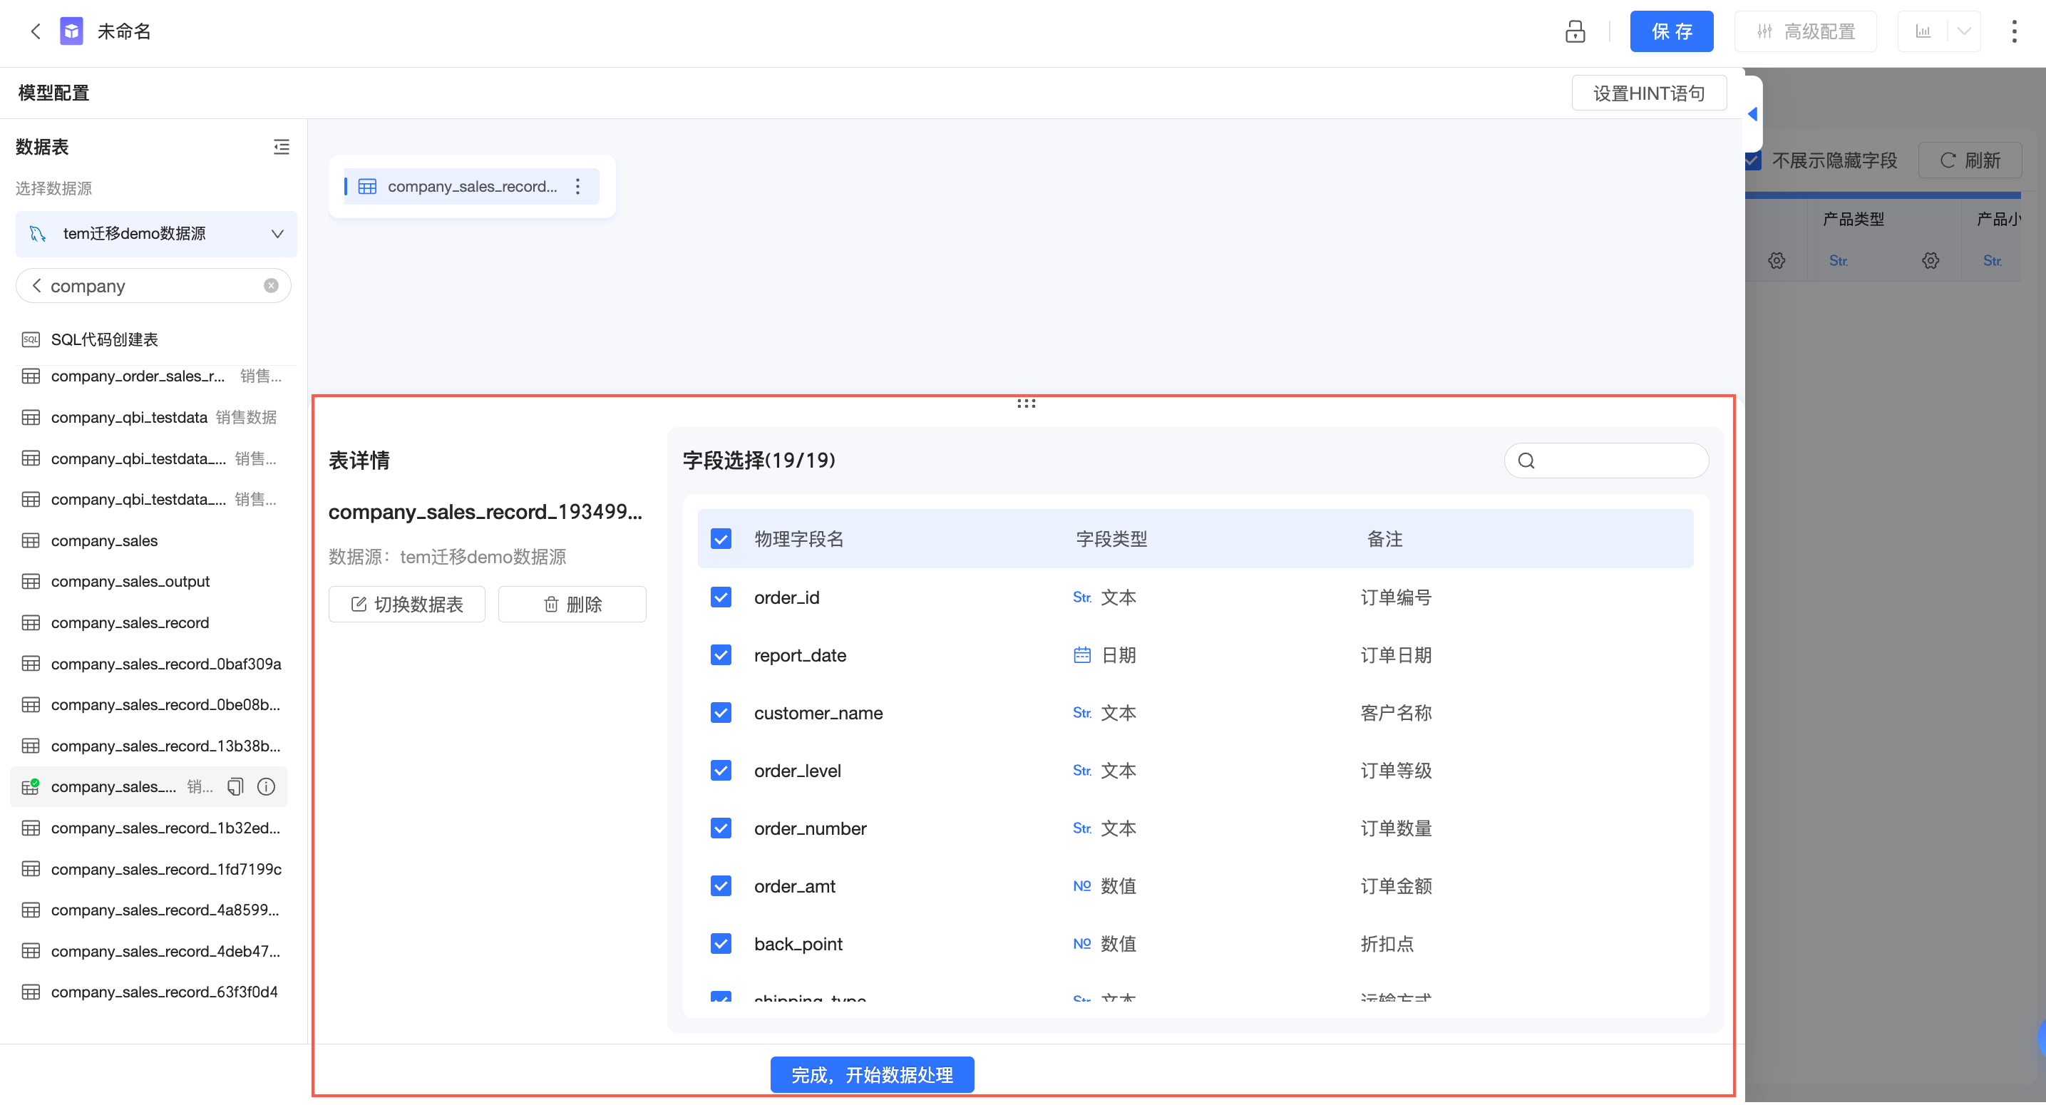Select SQL代码创建表 entry
The image size is (2046, 1105).
[104, 339]
